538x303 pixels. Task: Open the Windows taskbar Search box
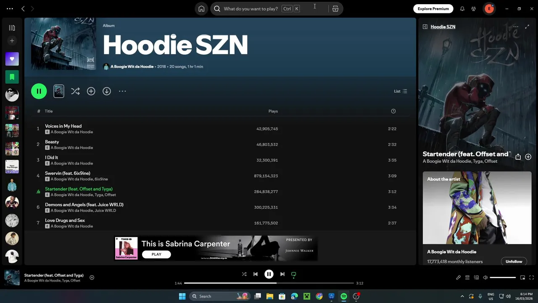pyautogui.click(x=220, y=296)
